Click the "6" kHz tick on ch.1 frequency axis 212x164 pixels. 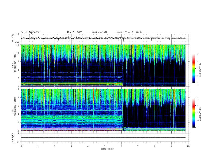[19, 61]
